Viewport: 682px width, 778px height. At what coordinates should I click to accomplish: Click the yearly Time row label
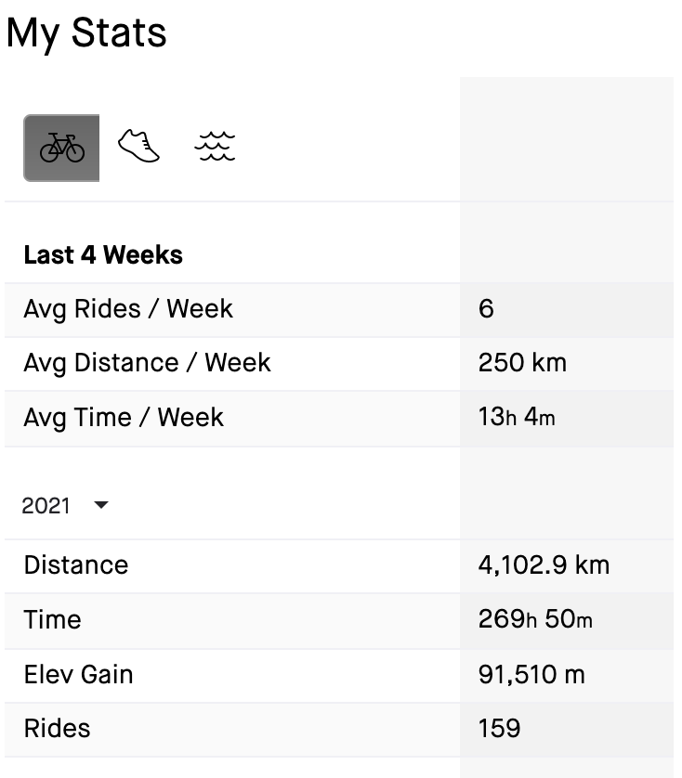pyautogui.click(x=52, y=619)
